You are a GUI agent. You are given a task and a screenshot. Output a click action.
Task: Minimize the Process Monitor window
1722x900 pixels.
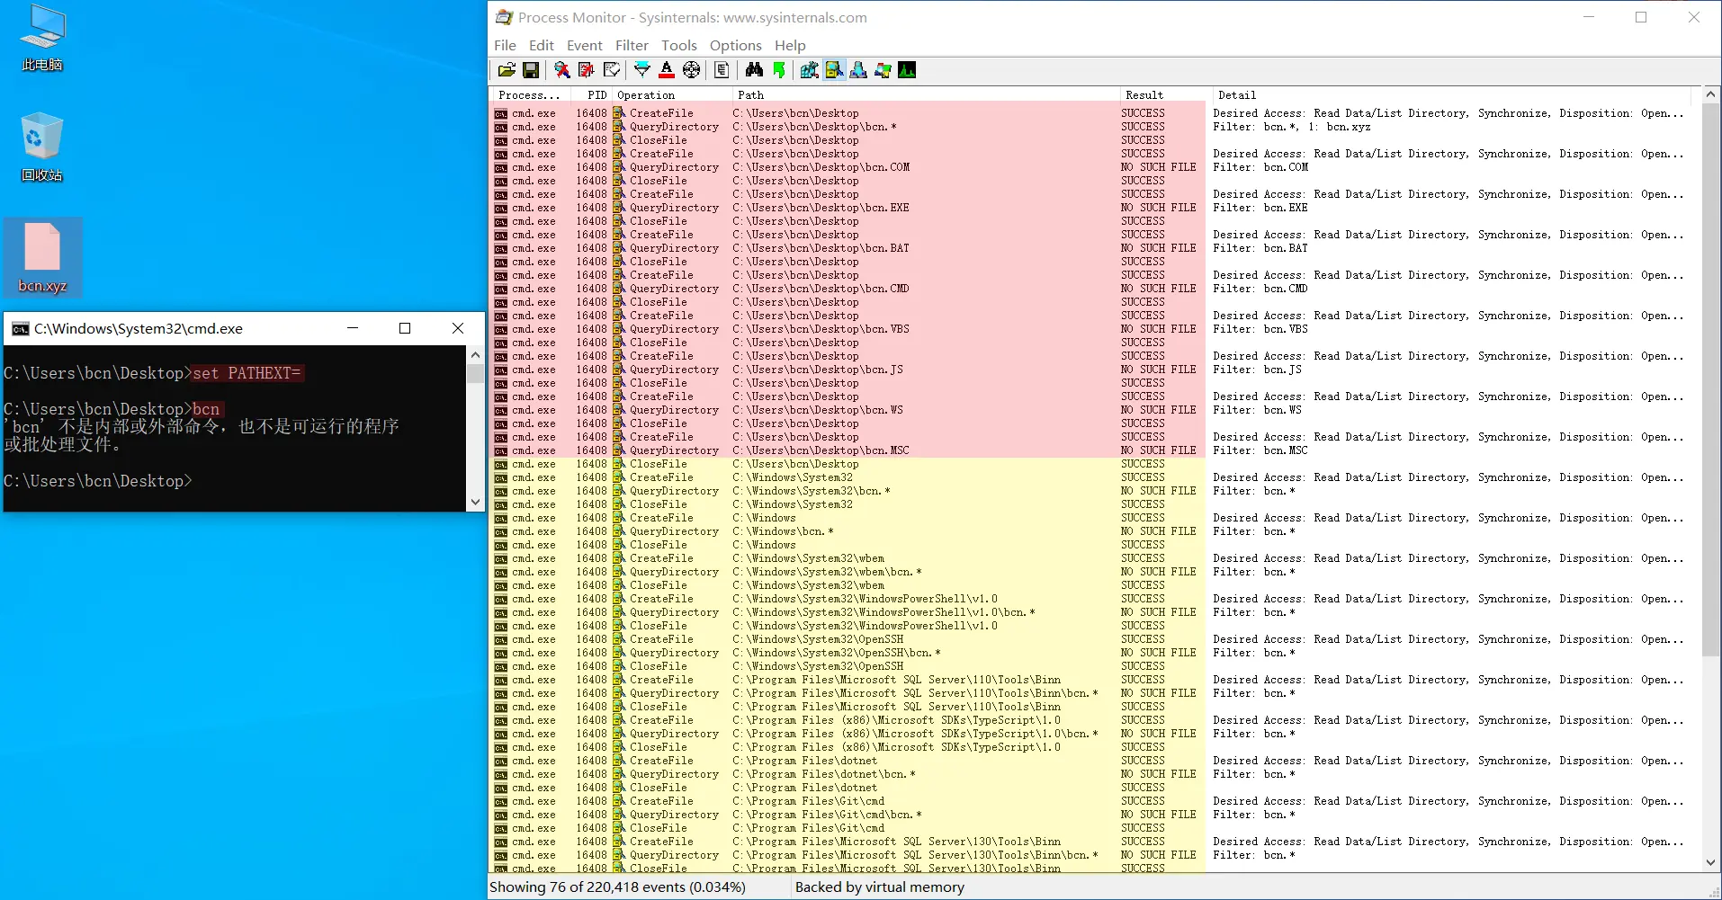[1589, 17]
